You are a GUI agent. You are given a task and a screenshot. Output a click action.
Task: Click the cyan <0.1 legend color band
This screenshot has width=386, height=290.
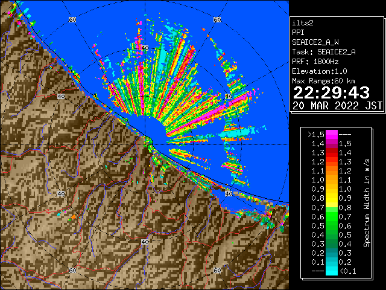coord(332,271)
